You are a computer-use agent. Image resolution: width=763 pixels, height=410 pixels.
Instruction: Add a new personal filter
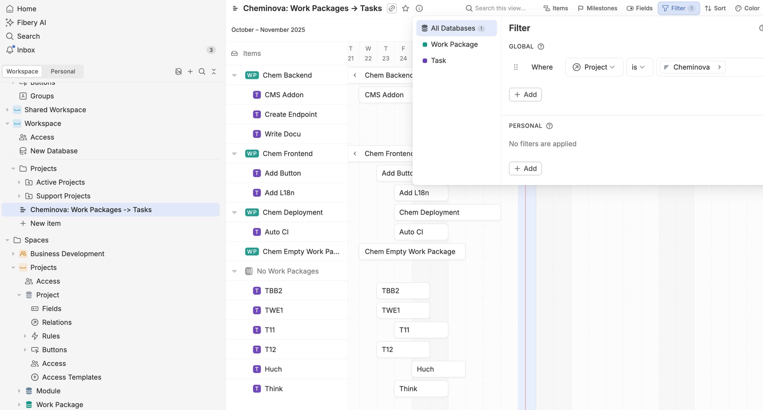pos(525,168)
